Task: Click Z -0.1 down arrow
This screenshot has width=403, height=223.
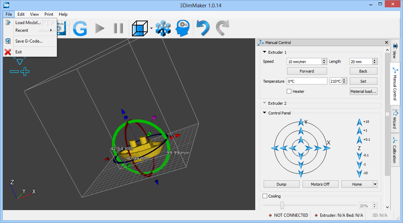Action: click(x=359, y=156)
